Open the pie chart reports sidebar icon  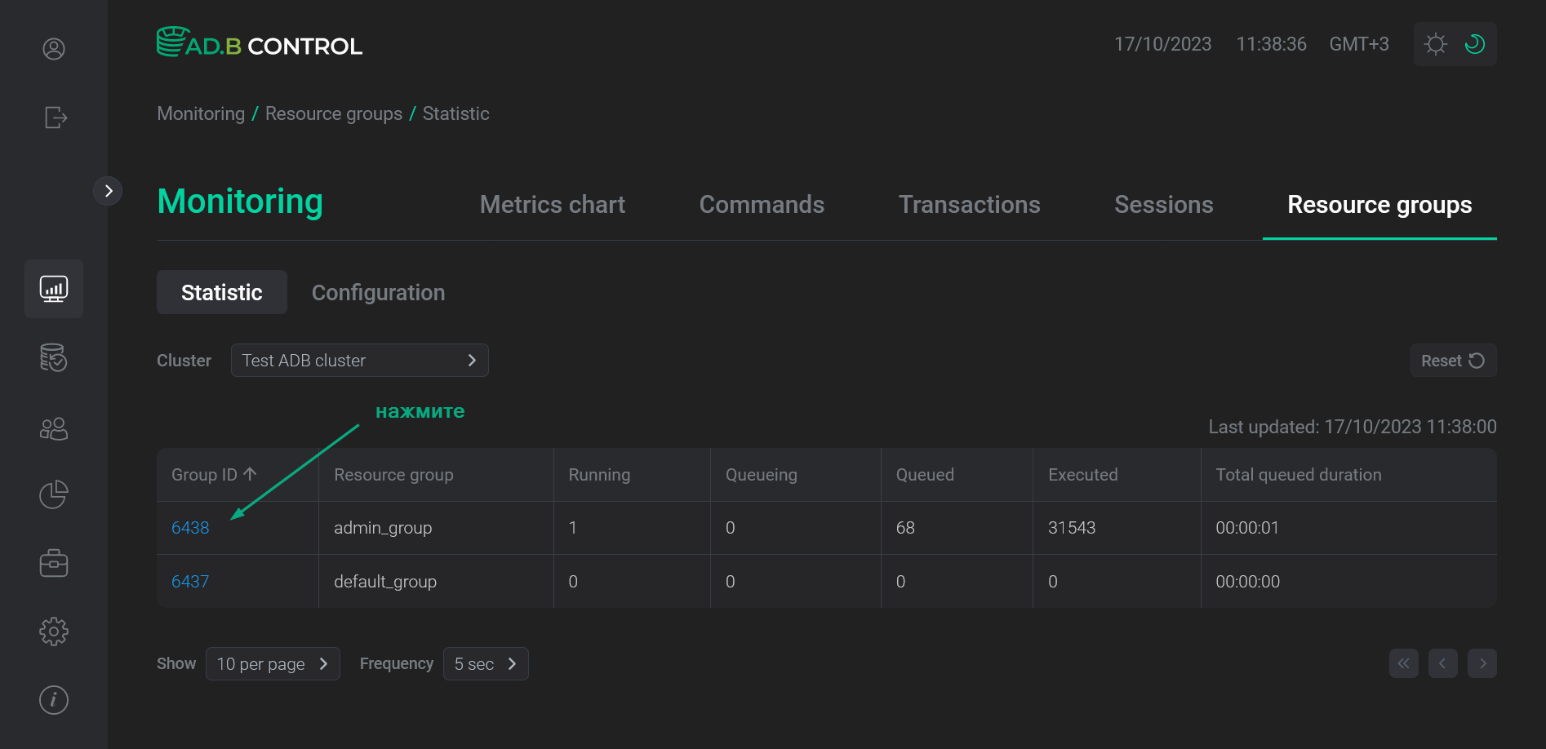click(x=54, y=494)
